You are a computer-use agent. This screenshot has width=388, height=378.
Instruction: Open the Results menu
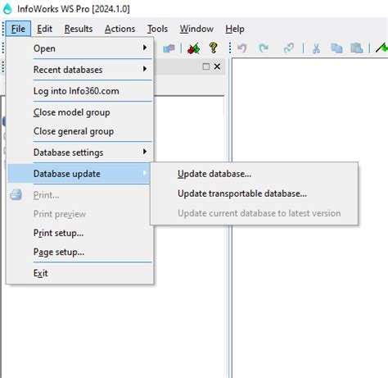click(x=79, y=29)
